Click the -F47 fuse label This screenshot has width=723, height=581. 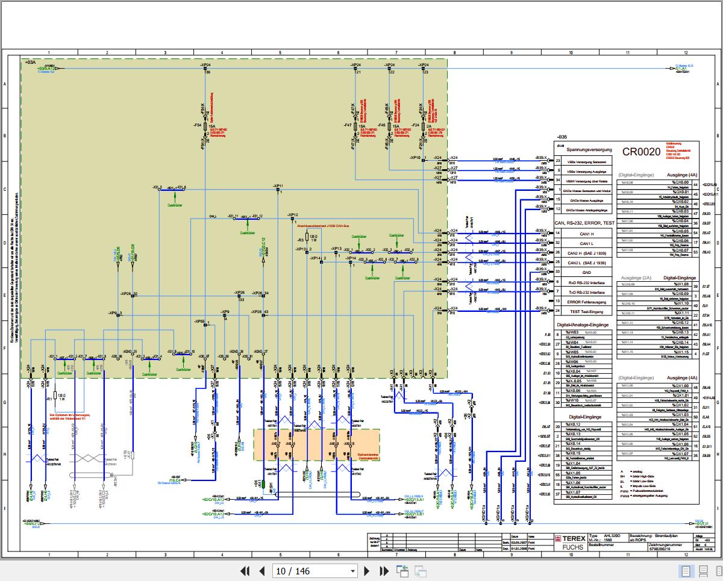(x=348, y=125)
